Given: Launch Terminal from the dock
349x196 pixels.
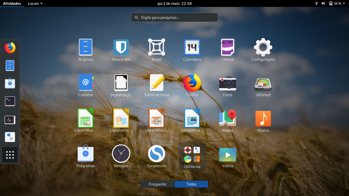Looking at the screenshot, I should (x=10, y=101).
